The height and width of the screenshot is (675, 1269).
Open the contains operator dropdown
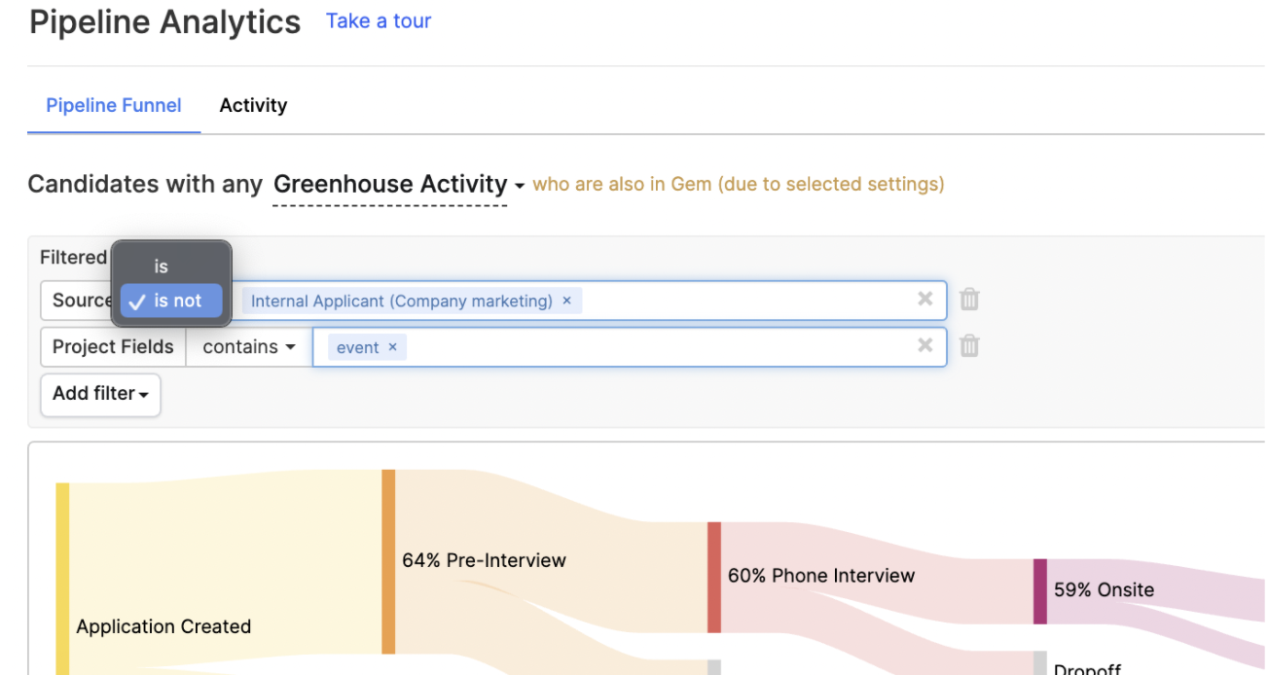[249, 347]
